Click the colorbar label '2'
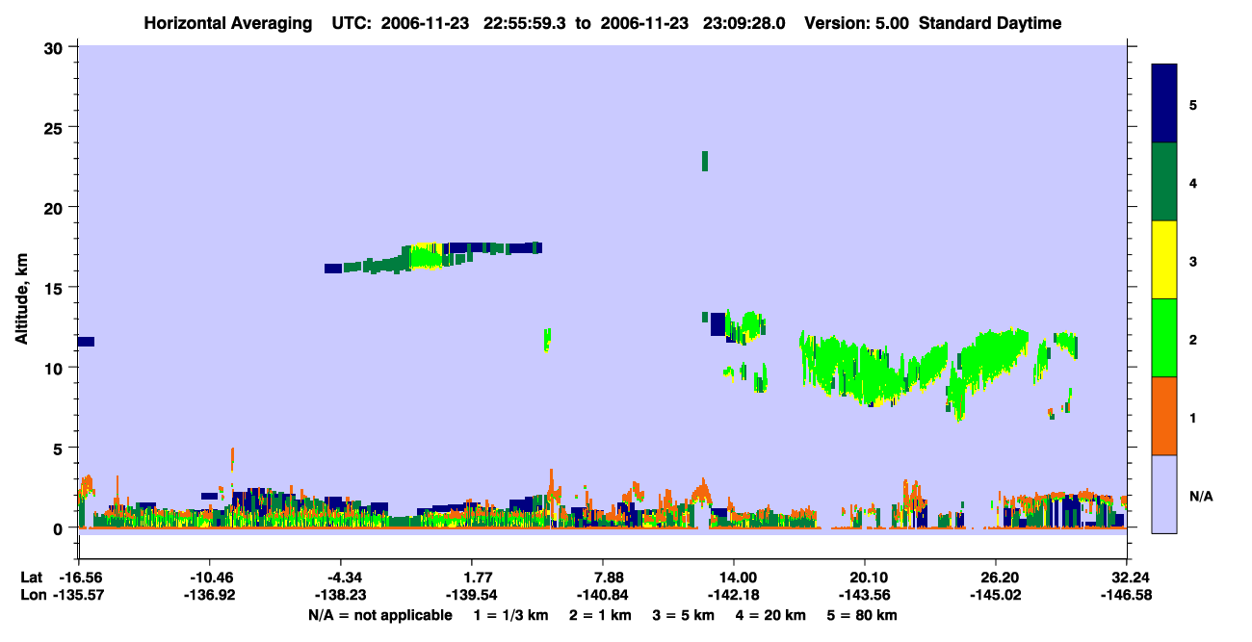The height and width of the screenshot is (642, 1252). point(1193,340)
